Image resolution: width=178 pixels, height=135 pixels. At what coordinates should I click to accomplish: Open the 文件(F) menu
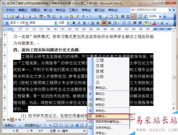[x=10, y=10]
